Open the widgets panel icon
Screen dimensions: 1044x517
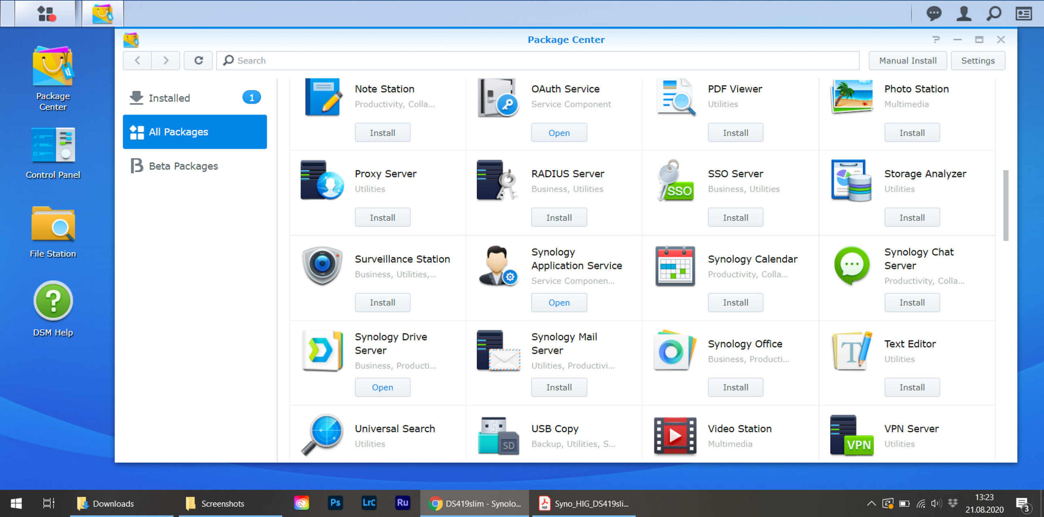pyautogui.click(x=1024, y=13)
